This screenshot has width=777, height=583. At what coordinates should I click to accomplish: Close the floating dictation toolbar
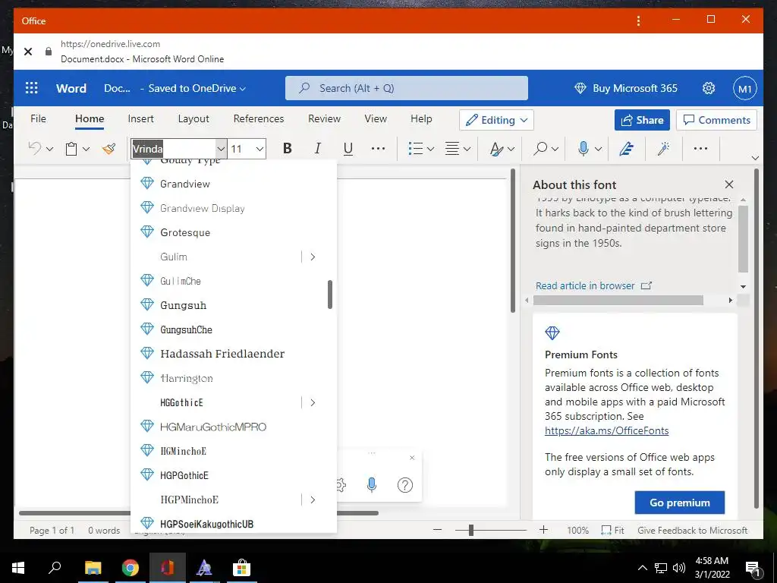(412, 458)
